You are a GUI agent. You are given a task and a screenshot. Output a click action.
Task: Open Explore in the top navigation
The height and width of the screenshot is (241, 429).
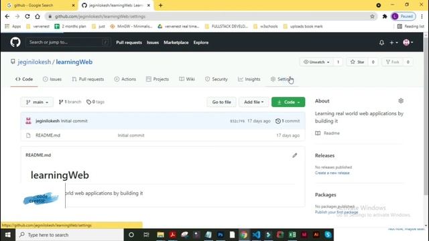[x=201, y=43]
